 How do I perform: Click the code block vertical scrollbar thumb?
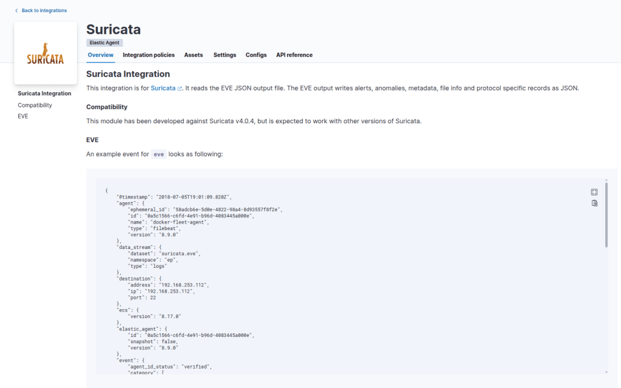click(x=606, y=216)
